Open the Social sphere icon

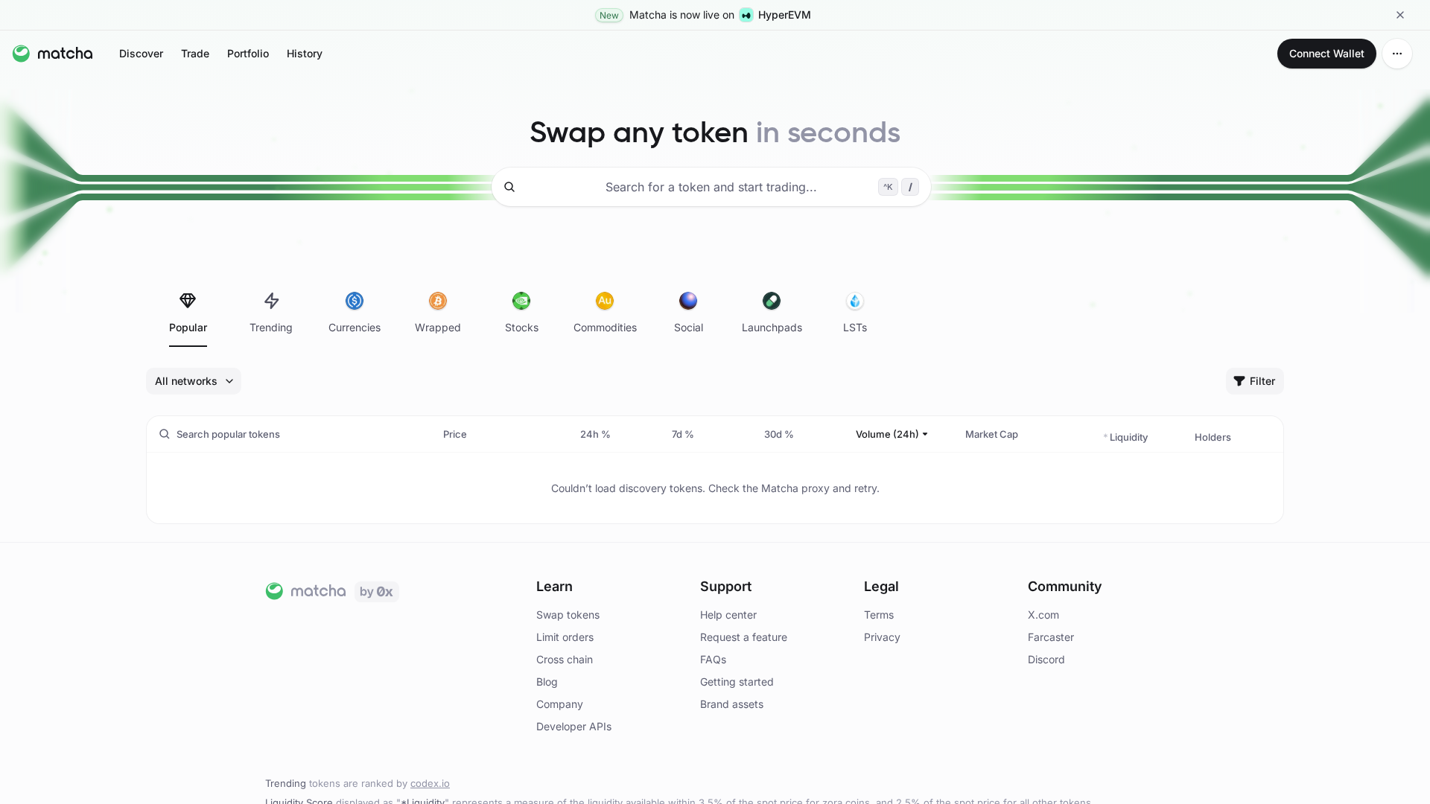[x=688, y=301]
